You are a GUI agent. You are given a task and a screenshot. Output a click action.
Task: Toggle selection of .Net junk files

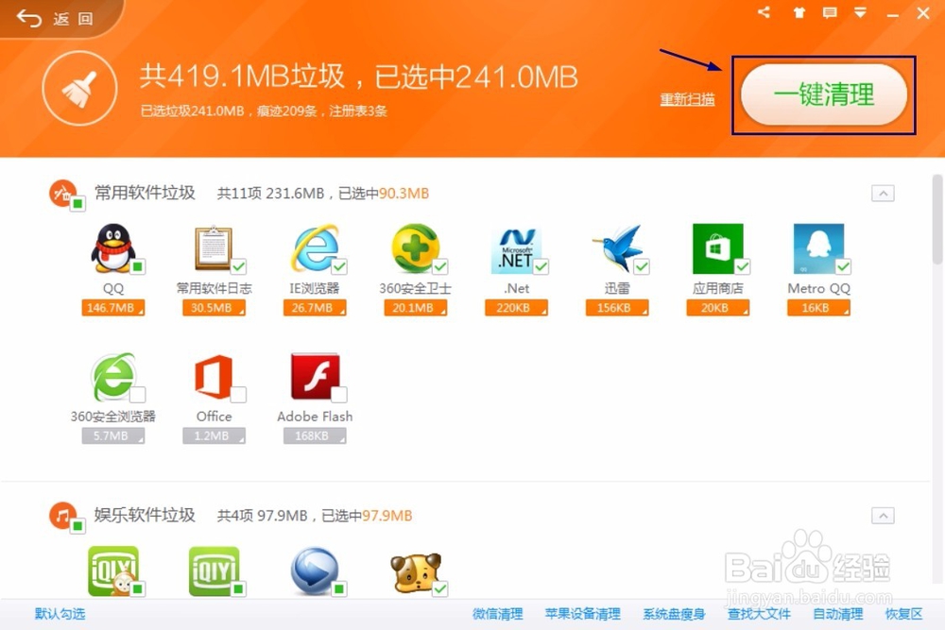coord(517,248)
